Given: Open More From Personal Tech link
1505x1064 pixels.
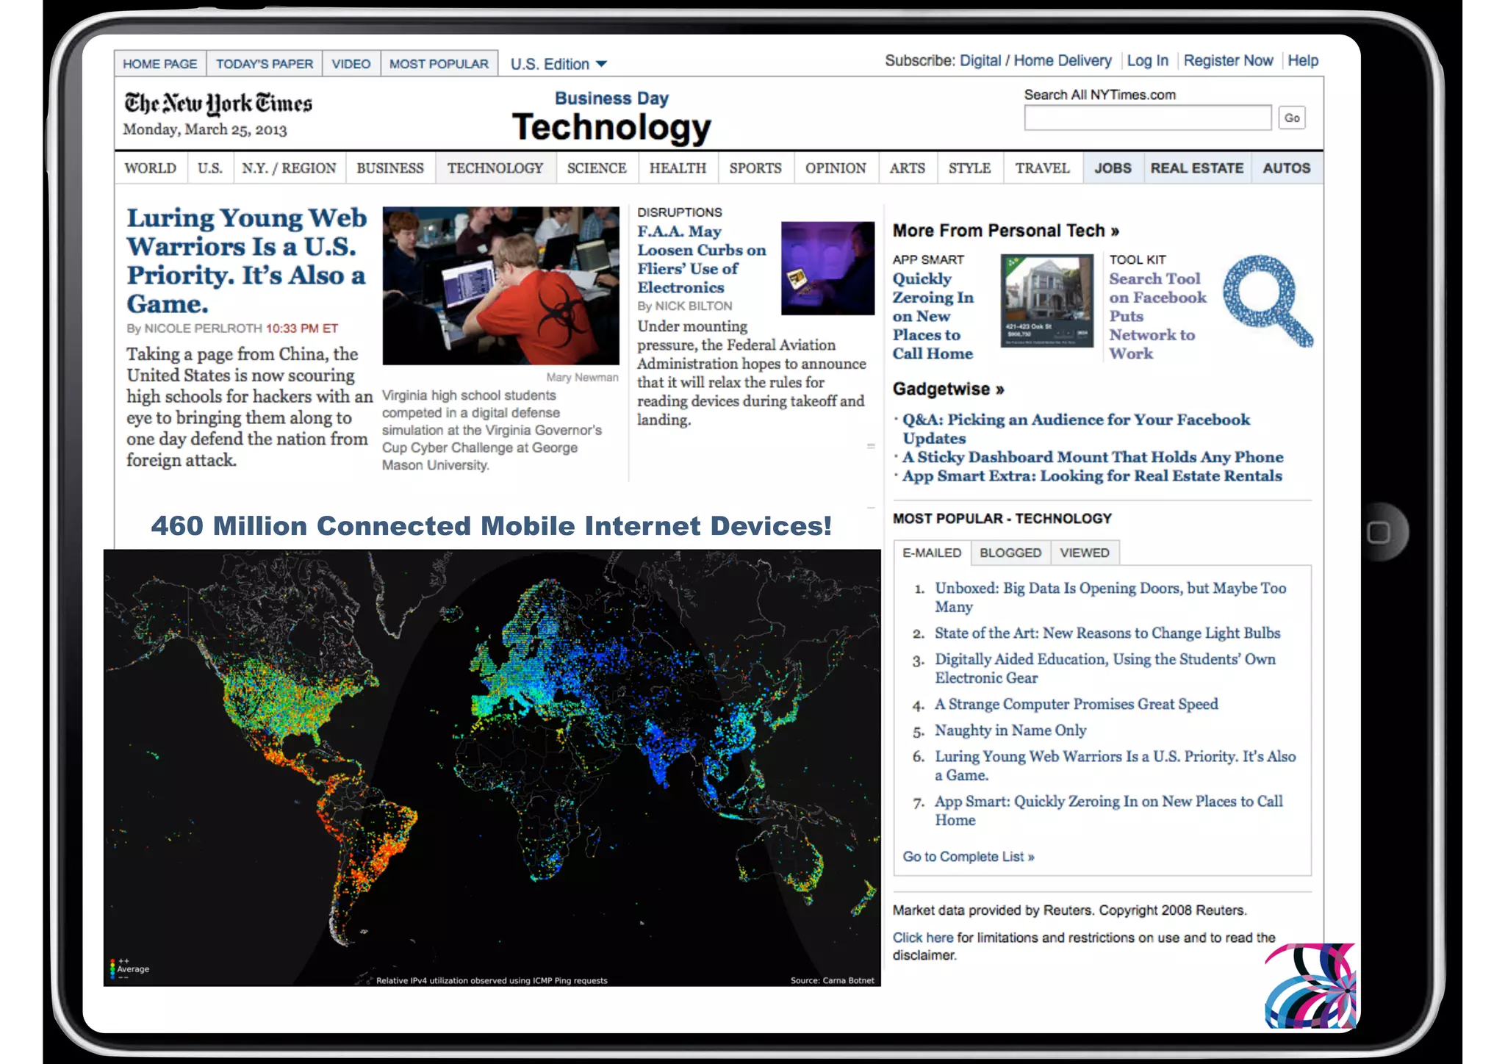Looking at the screenshot, I should 1006,231.
